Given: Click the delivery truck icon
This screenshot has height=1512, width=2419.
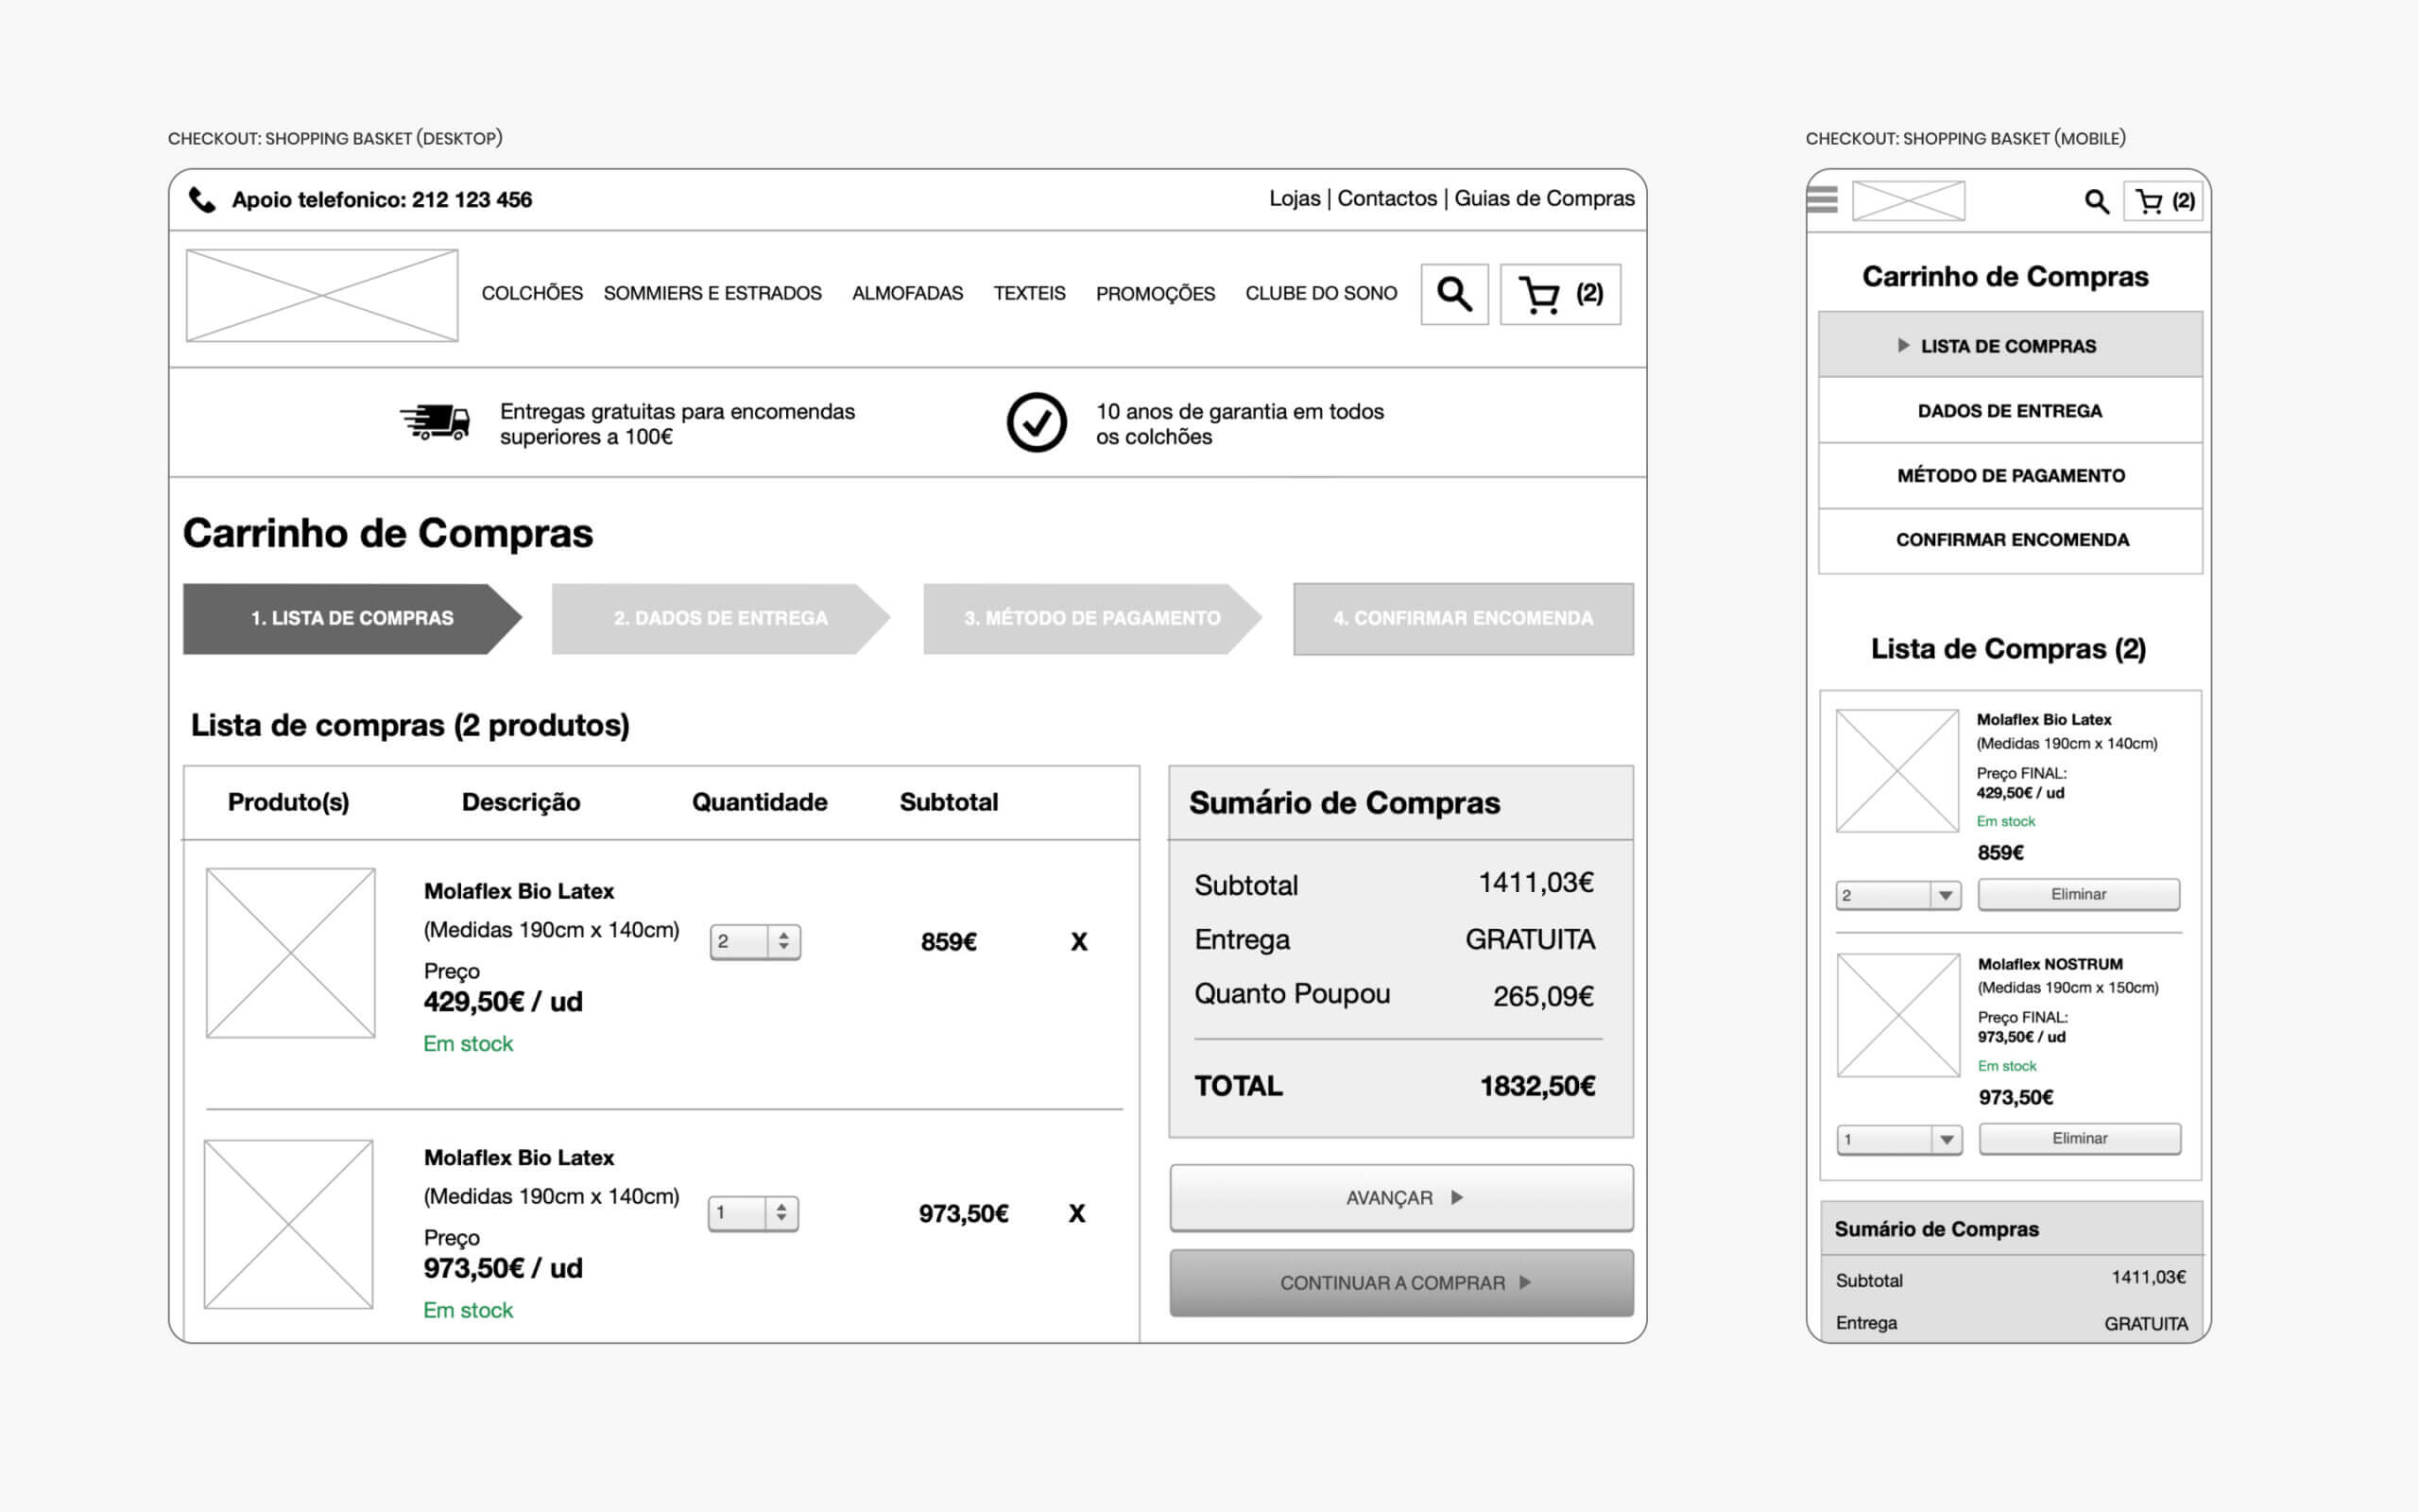Looking at the screenshot, I should pyautogui.click(x=435, y=422).
